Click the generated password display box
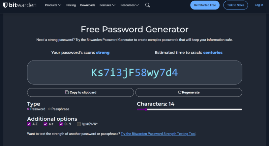This screenshot has height=146, width=269. click(134, 72)
